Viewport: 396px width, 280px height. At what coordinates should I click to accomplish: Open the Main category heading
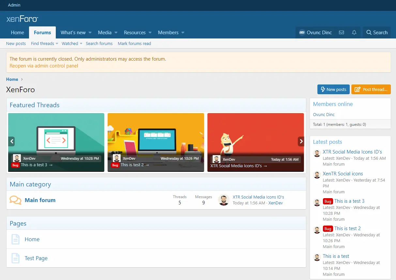pyautogui.click(x=30, y=184)
